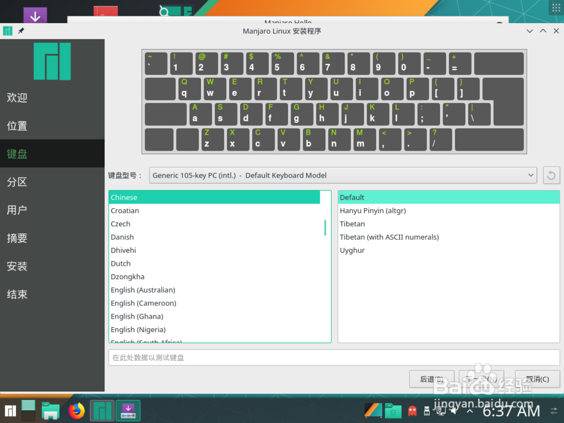Open the keyboard model dropdown
This screenshot has height=423, width=564.
pos(343,175)
